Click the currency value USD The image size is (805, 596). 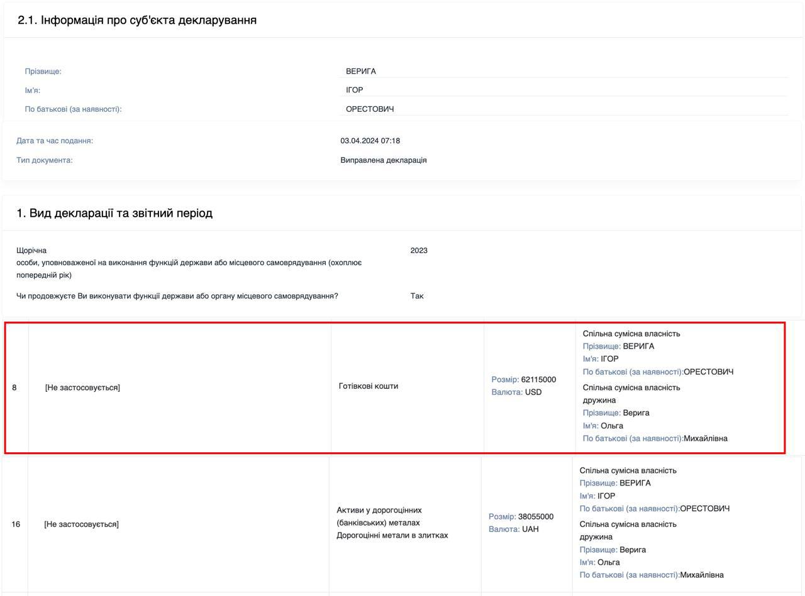click(x=533, y=393)
